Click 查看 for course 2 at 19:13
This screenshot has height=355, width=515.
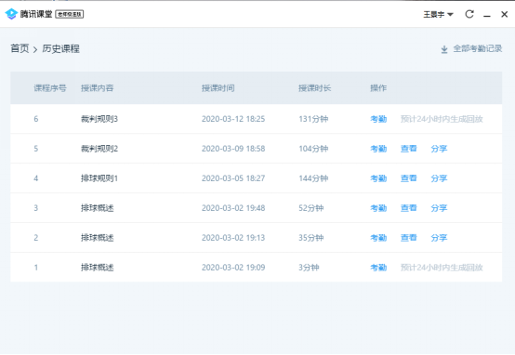[x=409, y=237]
